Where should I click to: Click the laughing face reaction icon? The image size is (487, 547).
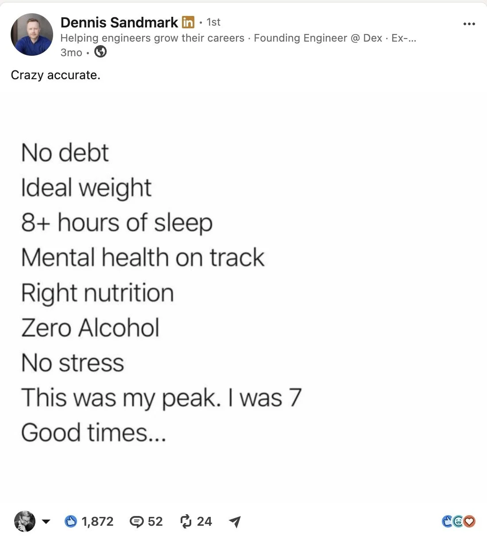tap(459, 522)
